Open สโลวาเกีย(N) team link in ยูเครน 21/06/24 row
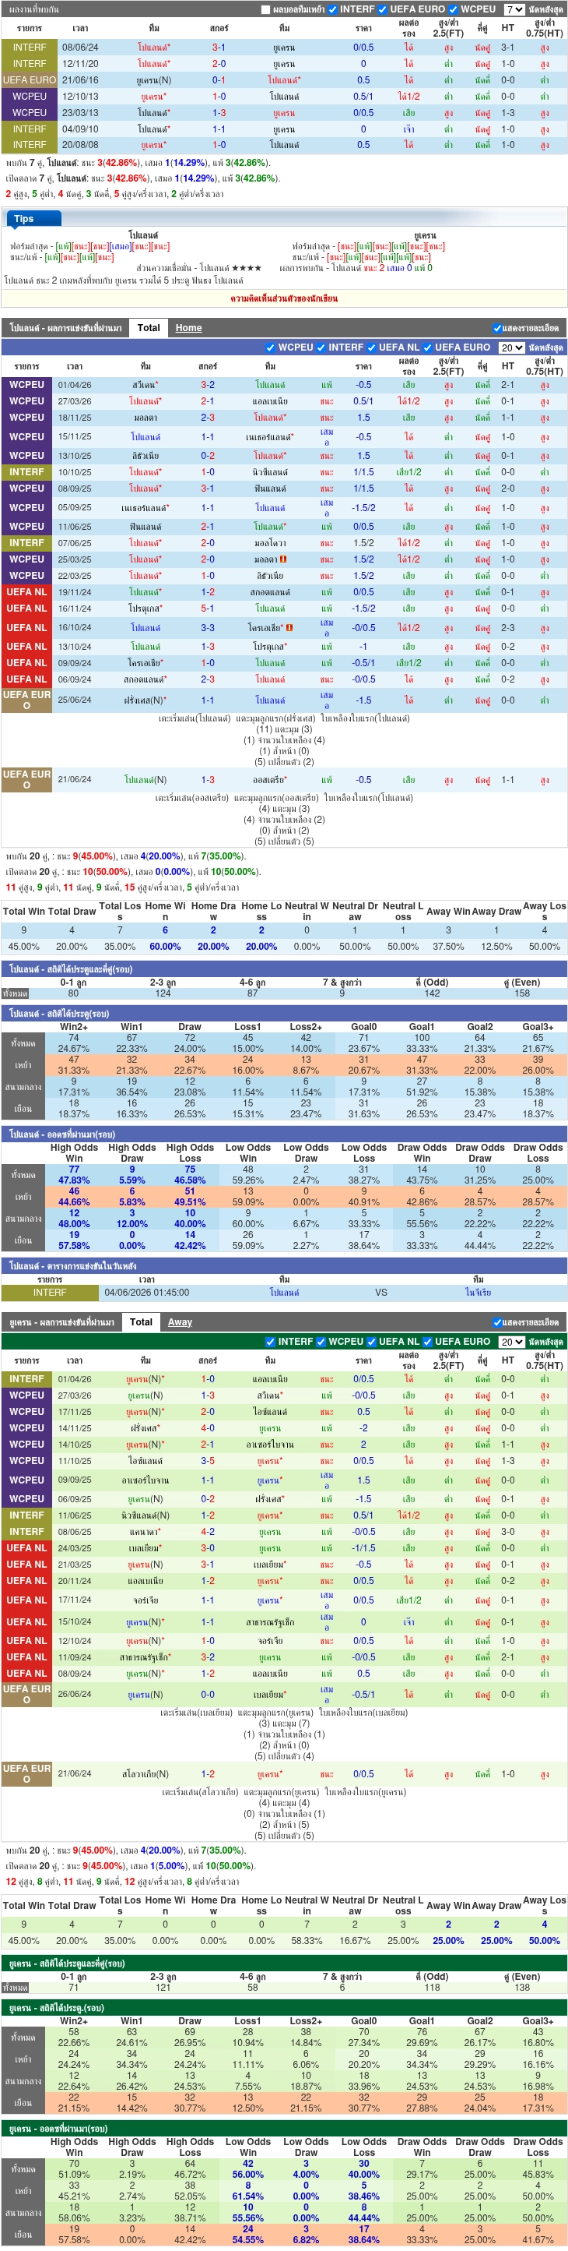 [145, 1774]
